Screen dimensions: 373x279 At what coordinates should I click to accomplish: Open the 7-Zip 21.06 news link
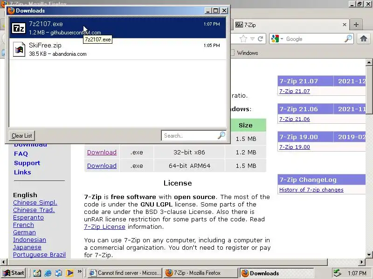[x=295, y=119]
